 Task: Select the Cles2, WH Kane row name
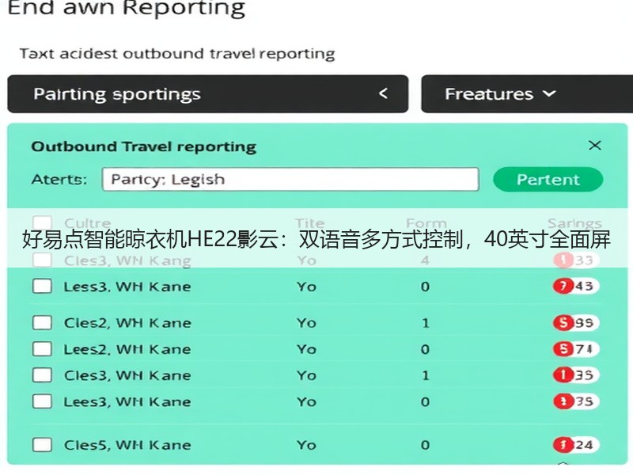click(x=127, y=323)
